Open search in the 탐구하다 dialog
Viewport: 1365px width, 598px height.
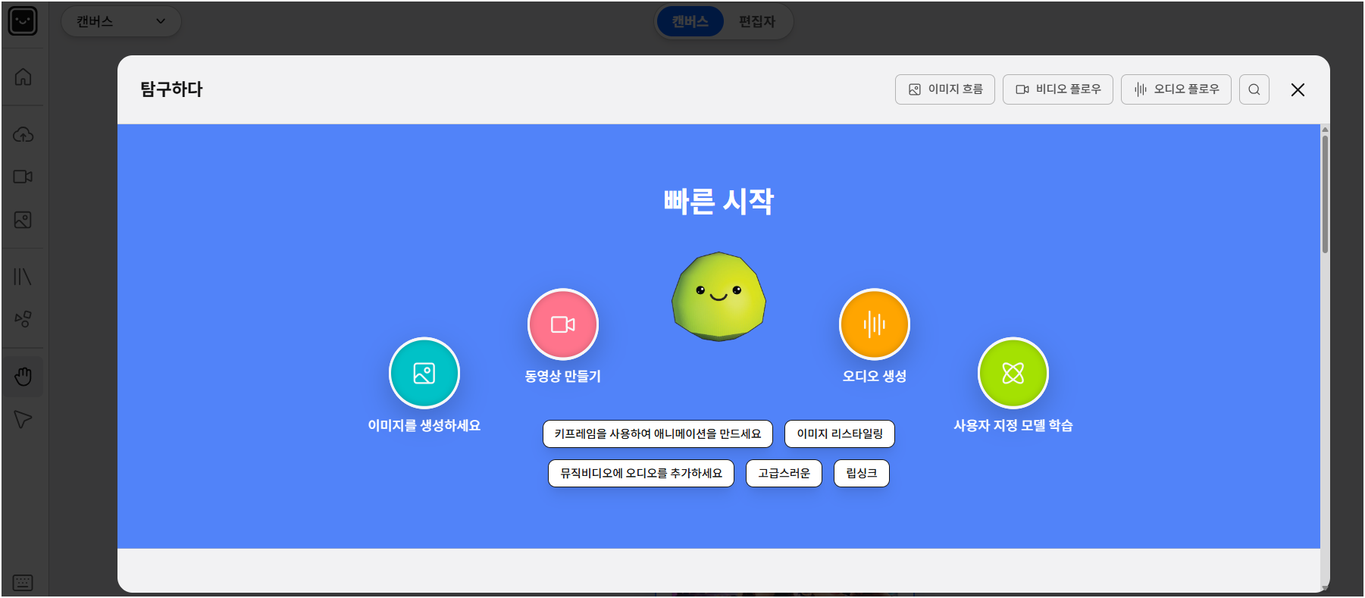point(1254,89)
